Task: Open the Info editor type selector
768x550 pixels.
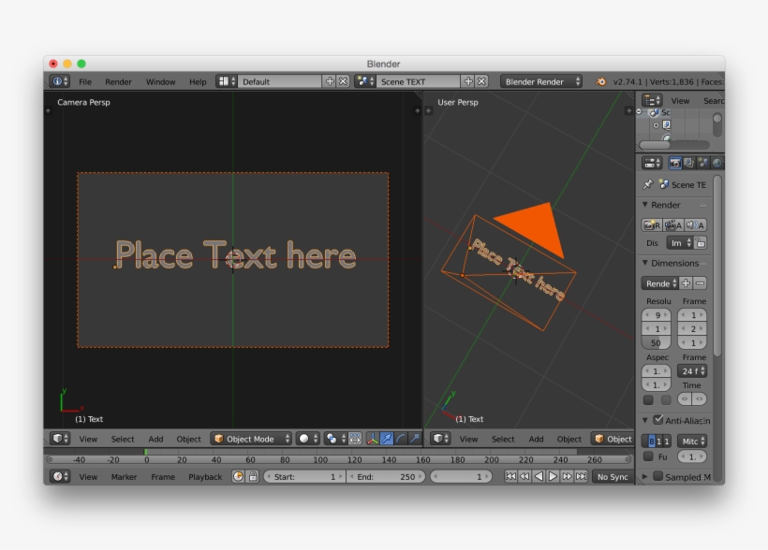Action: 60,81
